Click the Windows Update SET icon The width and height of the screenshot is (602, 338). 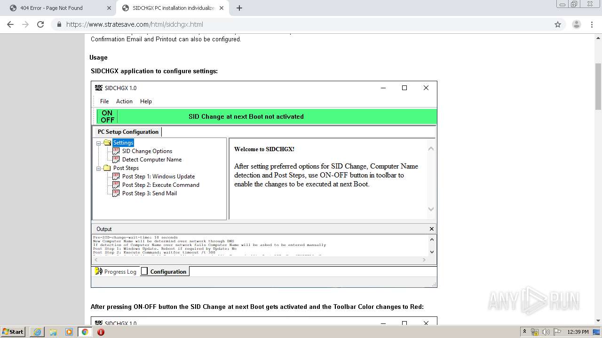point(116,176)
